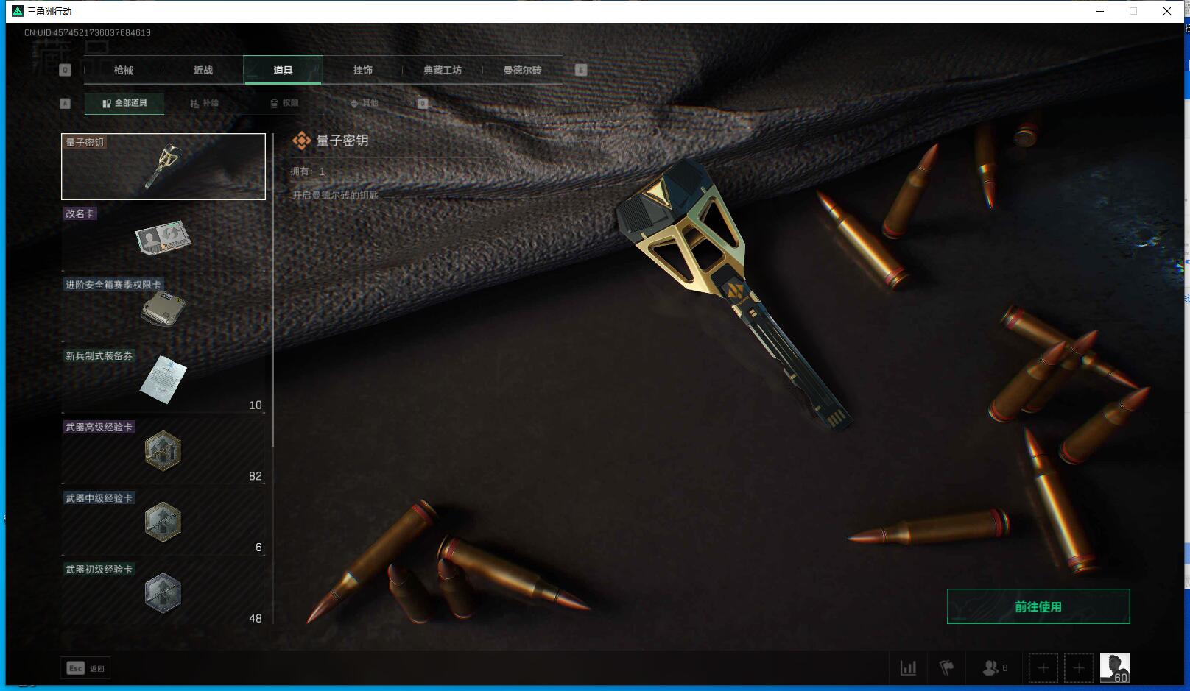Open the 曼德尔砖 tab
Image resolution: width=1190 pixels, height=691 pixels.
(522, 70)
